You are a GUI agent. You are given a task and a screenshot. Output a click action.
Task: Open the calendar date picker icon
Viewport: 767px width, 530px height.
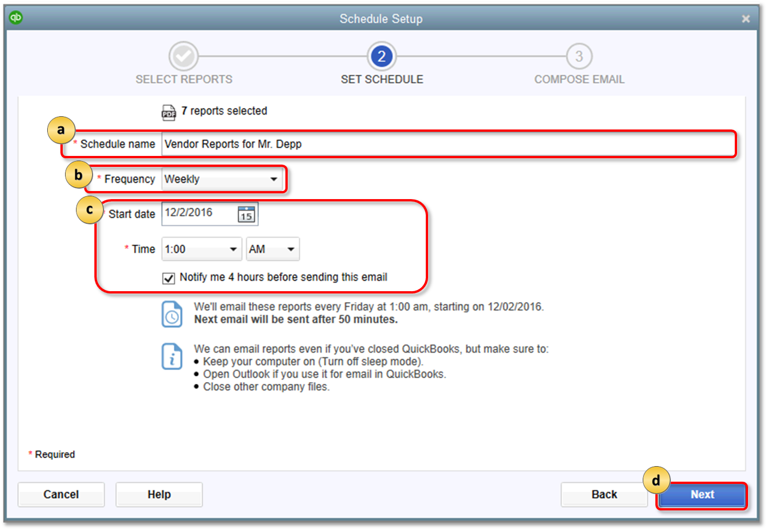click(x=247, y=213)
